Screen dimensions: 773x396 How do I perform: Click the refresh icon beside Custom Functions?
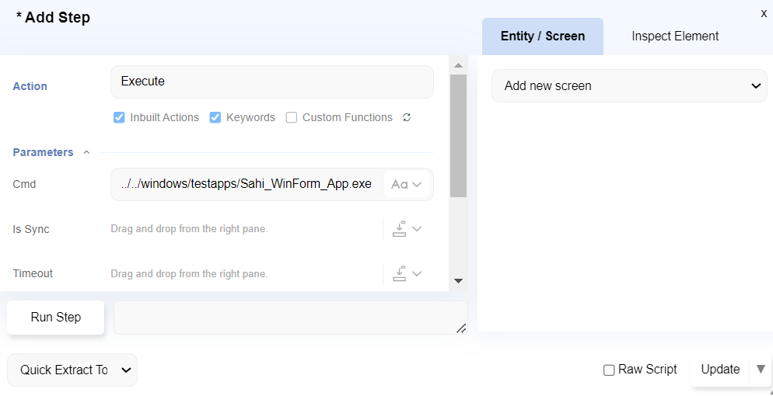tap(407, 118)
